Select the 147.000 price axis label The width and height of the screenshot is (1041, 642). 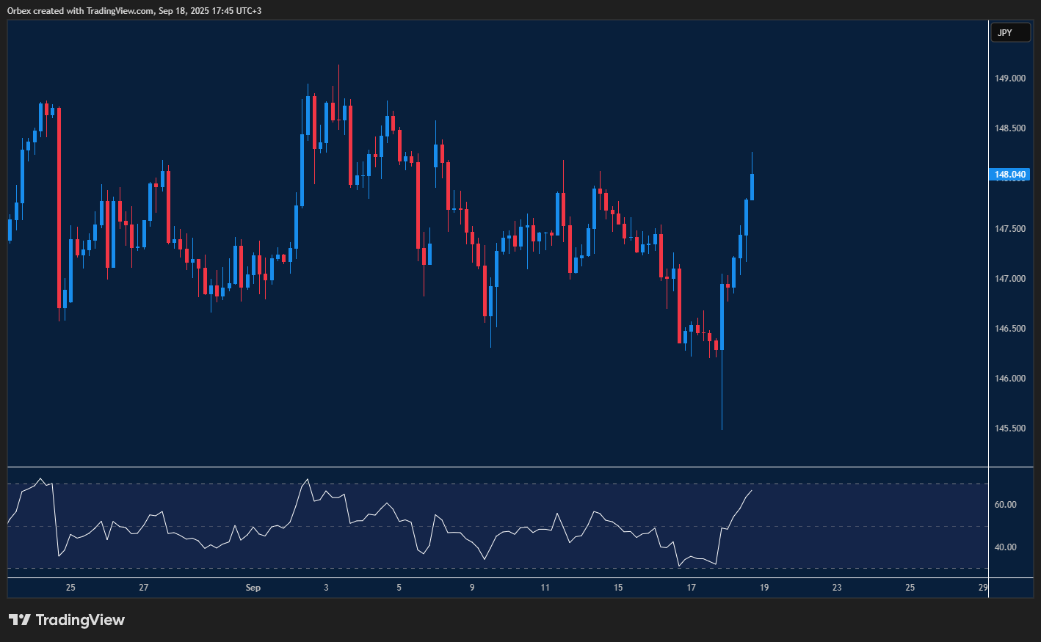(1010, 279)
